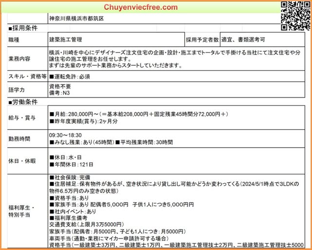
Task: Select the 職種 row label
Action: click(14, 39)
